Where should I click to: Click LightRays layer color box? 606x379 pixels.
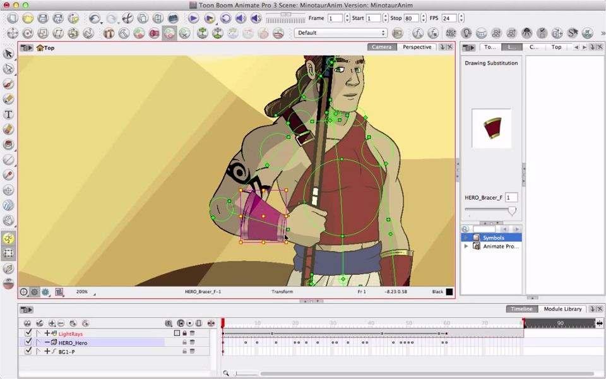177,333
